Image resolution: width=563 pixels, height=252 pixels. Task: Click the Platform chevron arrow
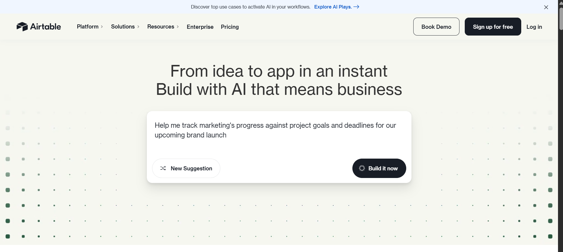pos(101,27)
